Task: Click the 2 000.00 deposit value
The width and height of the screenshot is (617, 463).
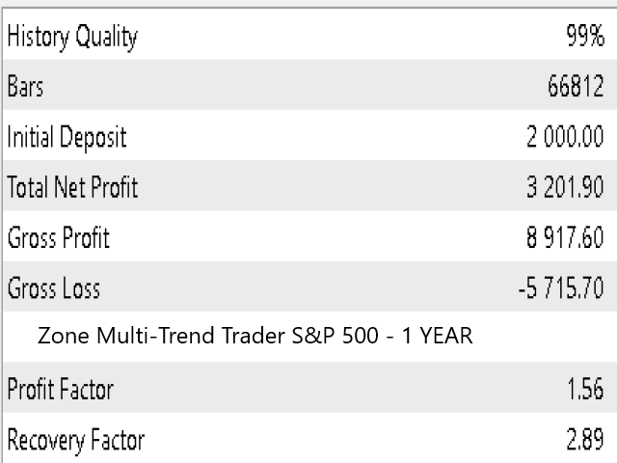Action: 565,137
